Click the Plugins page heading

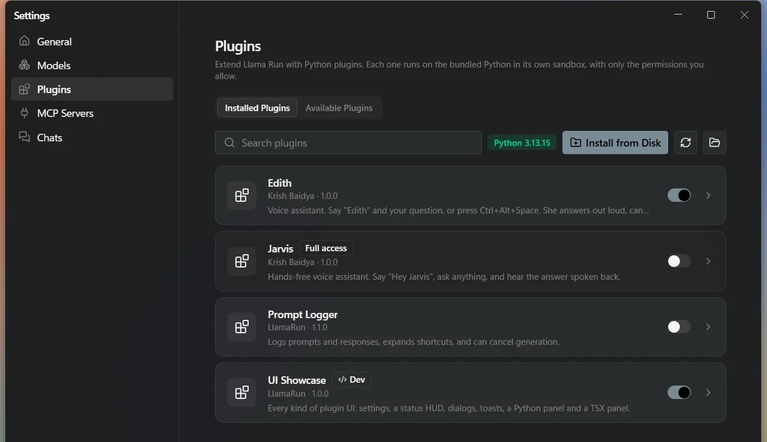238,46
